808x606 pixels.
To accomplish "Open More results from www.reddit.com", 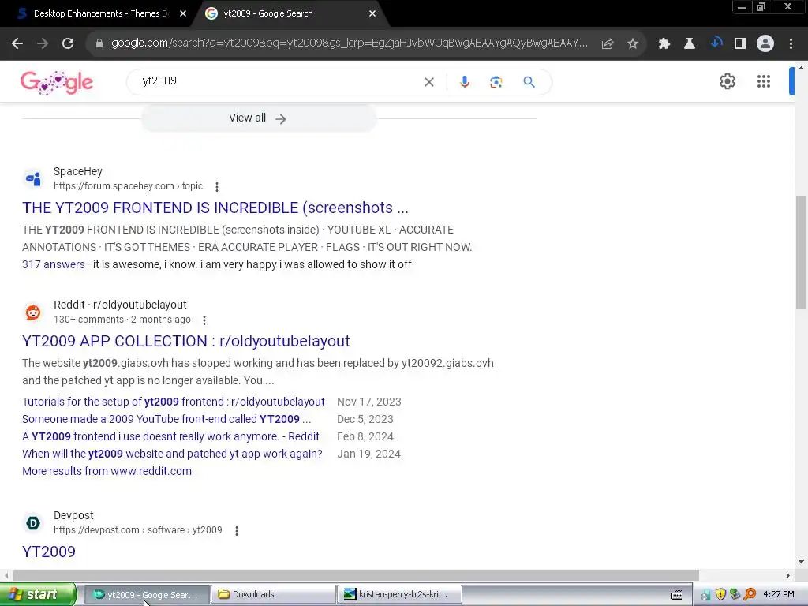I will tap(107, 471).
